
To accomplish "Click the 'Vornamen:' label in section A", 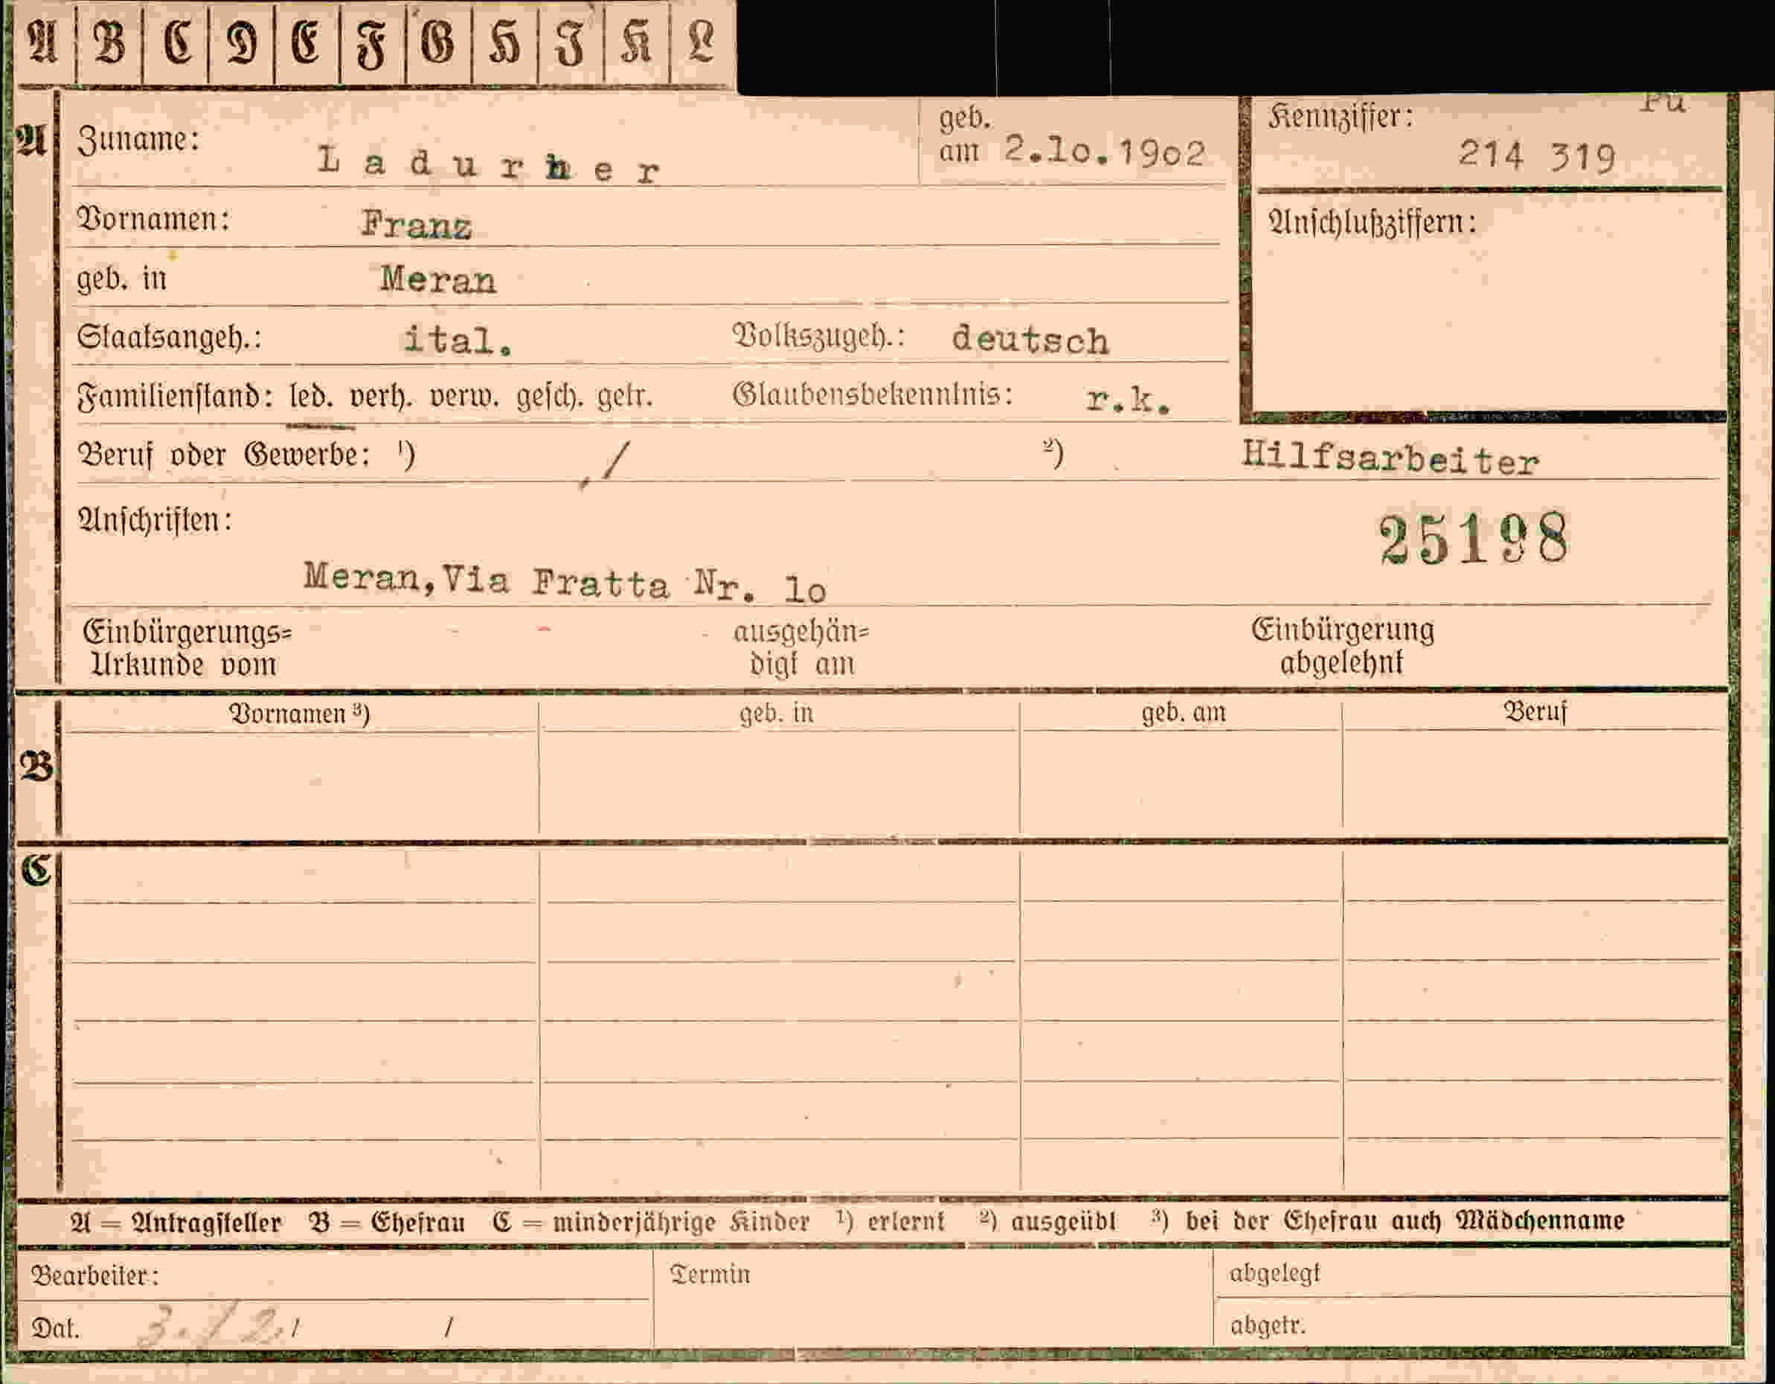I will pyautogui.click(x=153, y=220).
